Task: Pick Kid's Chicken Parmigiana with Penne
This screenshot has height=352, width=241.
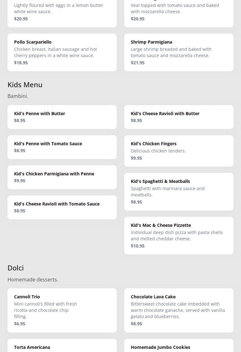Action: pos(62,177)
